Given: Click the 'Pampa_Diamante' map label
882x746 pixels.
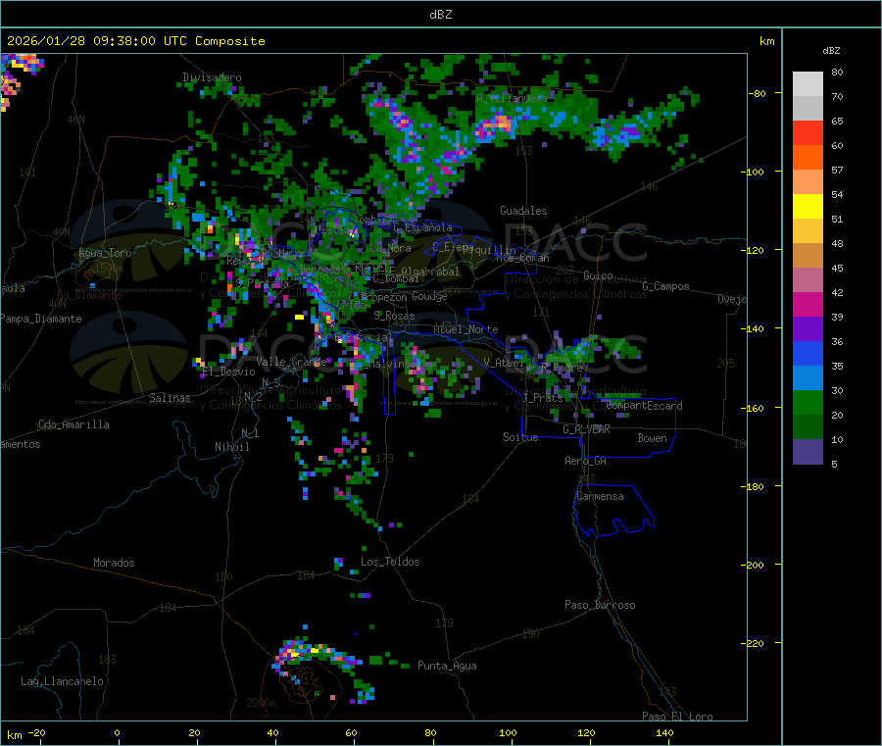Looking at the screenshot, I should [x=41, y=319].
